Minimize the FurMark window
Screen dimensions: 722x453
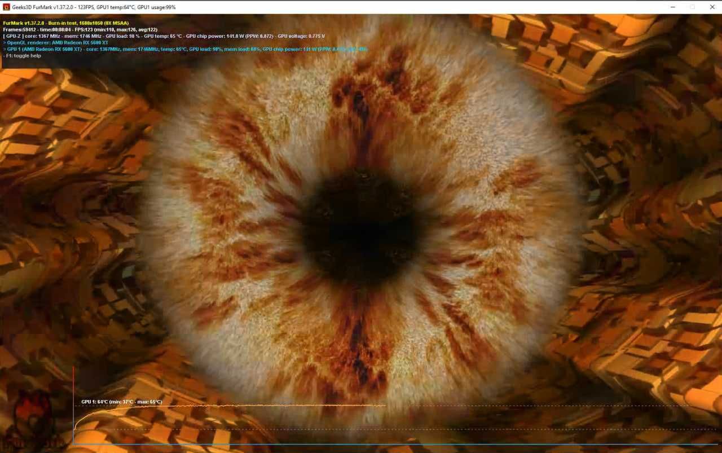point(673,7)
